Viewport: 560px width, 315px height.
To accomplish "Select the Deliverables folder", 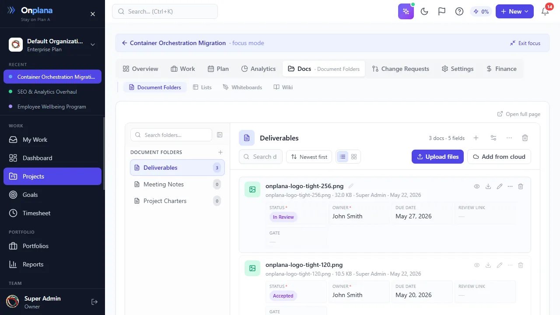I will point(177,168).
